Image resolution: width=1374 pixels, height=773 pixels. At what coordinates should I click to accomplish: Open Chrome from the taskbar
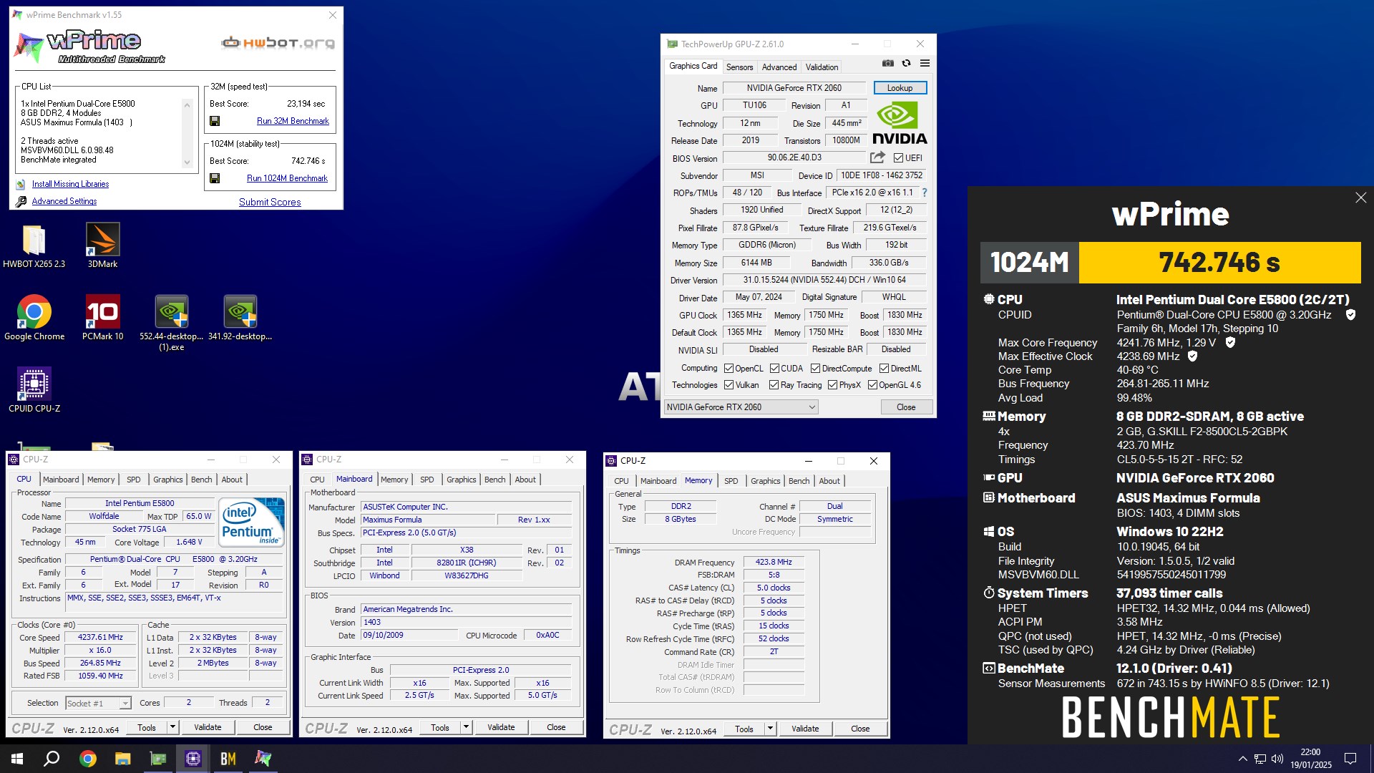(87, 759)
